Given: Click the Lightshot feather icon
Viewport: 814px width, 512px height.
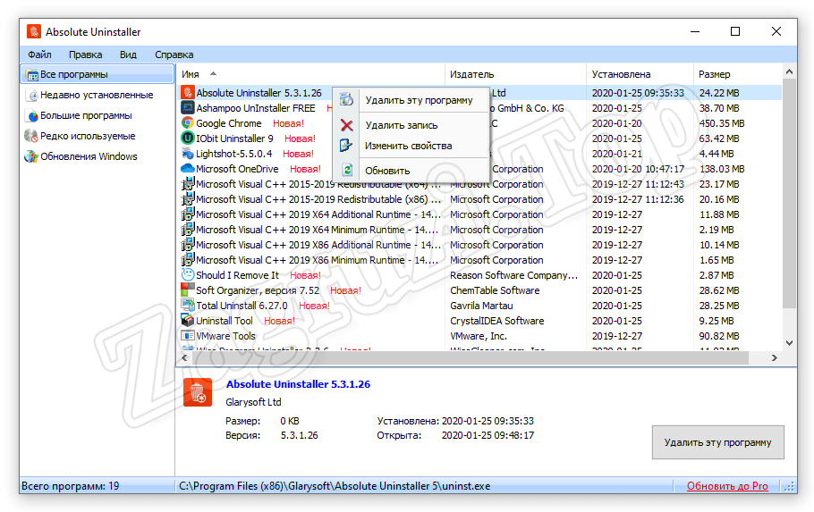Looking at the screenshot, I should click(188, 154).
